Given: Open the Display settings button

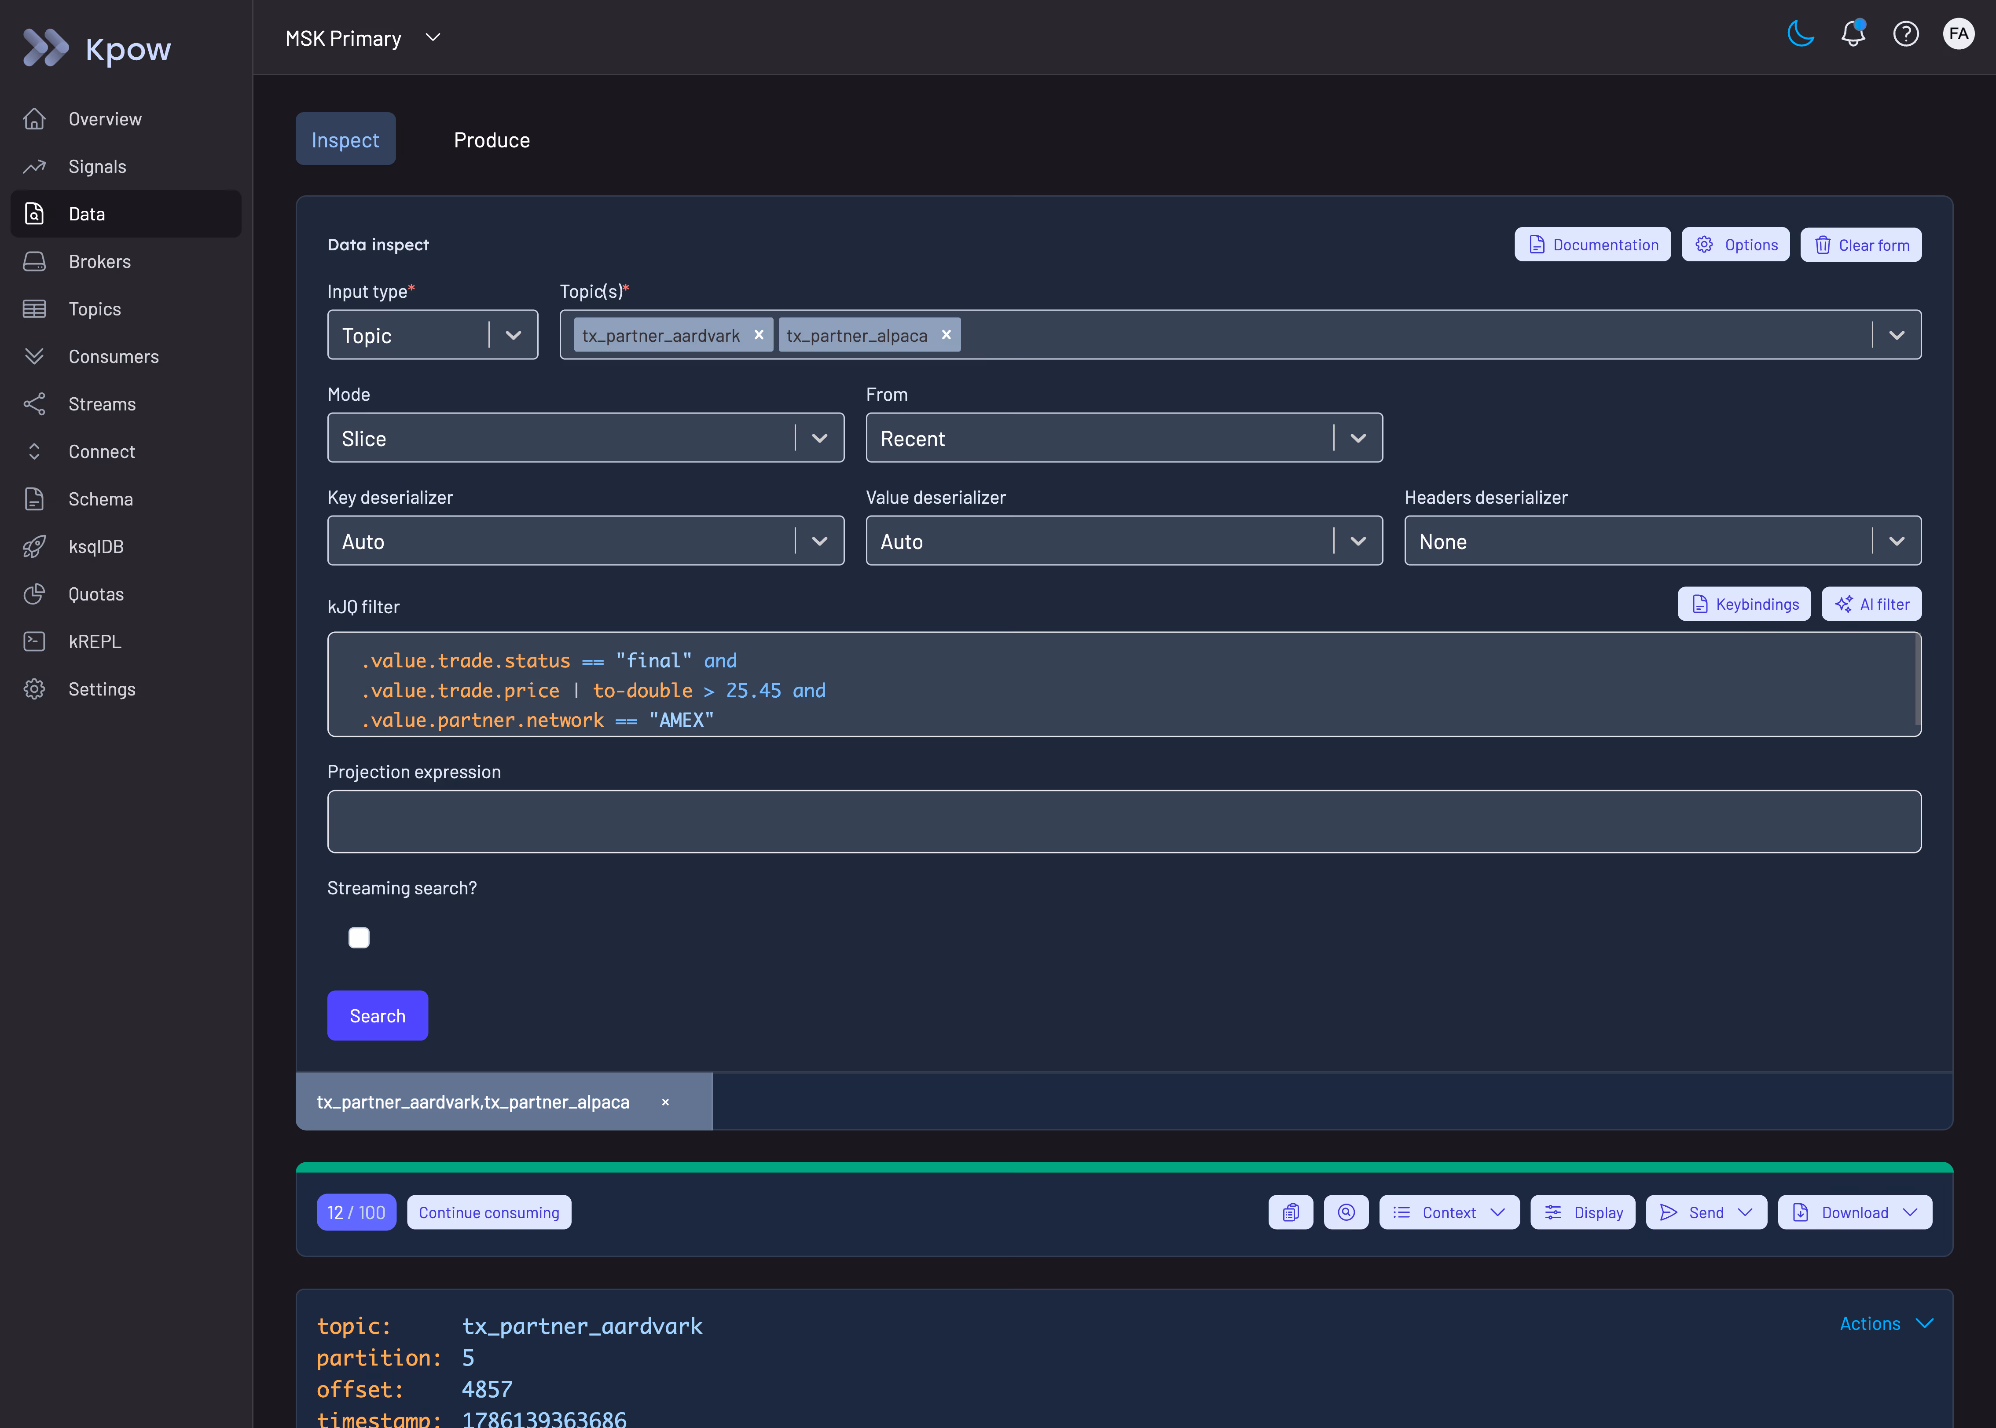Looking at the screenshot, I should tap(1583, 1212).
